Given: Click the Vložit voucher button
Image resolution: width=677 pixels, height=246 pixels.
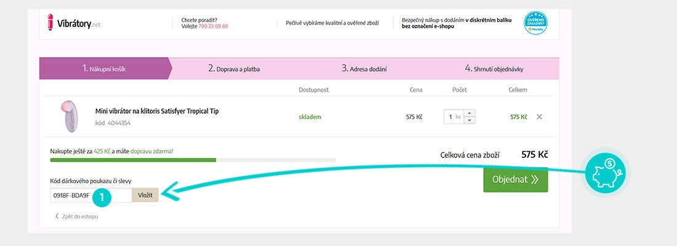Looking at the screenshot, I should [145, 195].
